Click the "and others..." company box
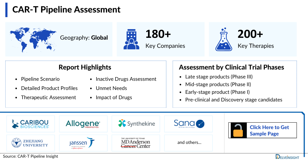Image resolution: width=308 pixels, height=161 pixels. point(188,143)
